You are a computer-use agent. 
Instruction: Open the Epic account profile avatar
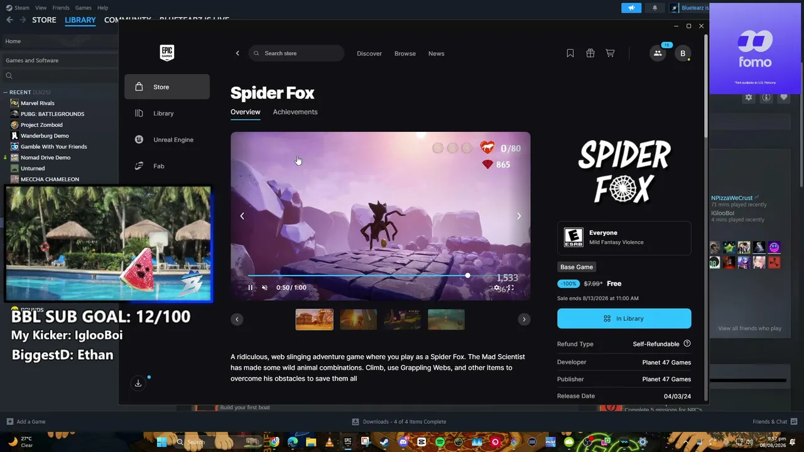tap(683, 53)
